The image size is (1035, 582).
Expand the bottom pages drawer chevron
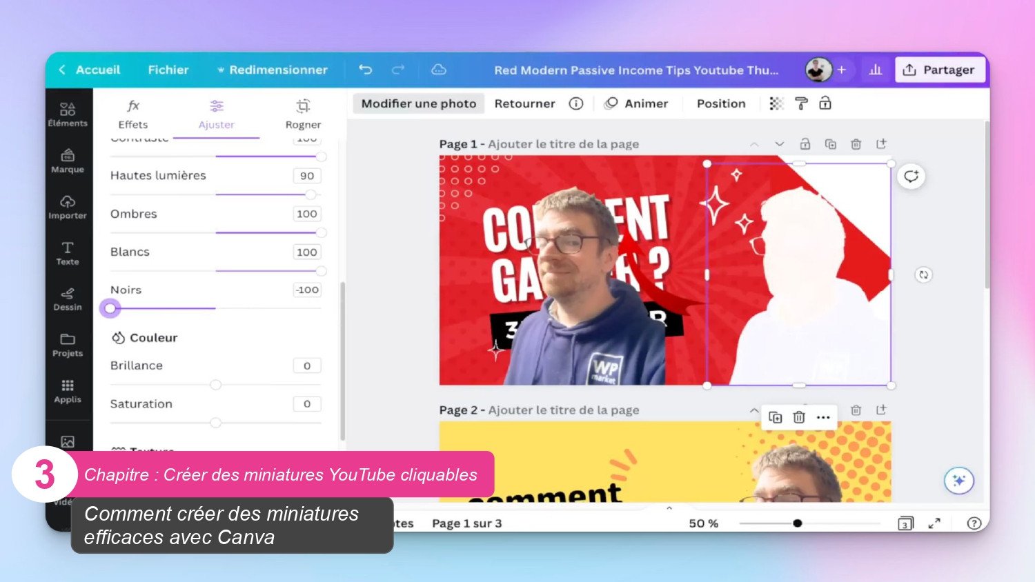pos(669,508)
